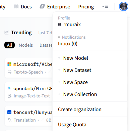Click the Image-Text-to-Text task icon
The height and width of the screenshot is (131, 130).
9,96
